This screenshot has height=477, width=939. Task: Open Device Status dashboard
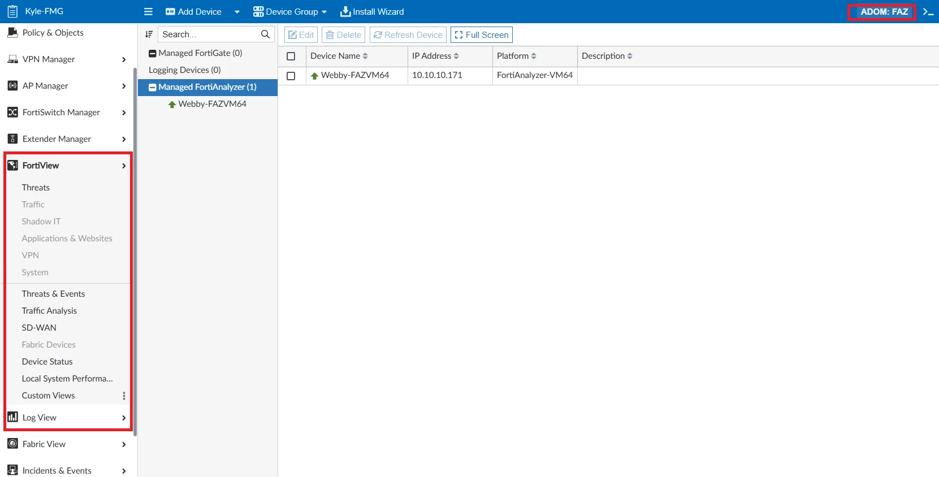pos(47,362)
